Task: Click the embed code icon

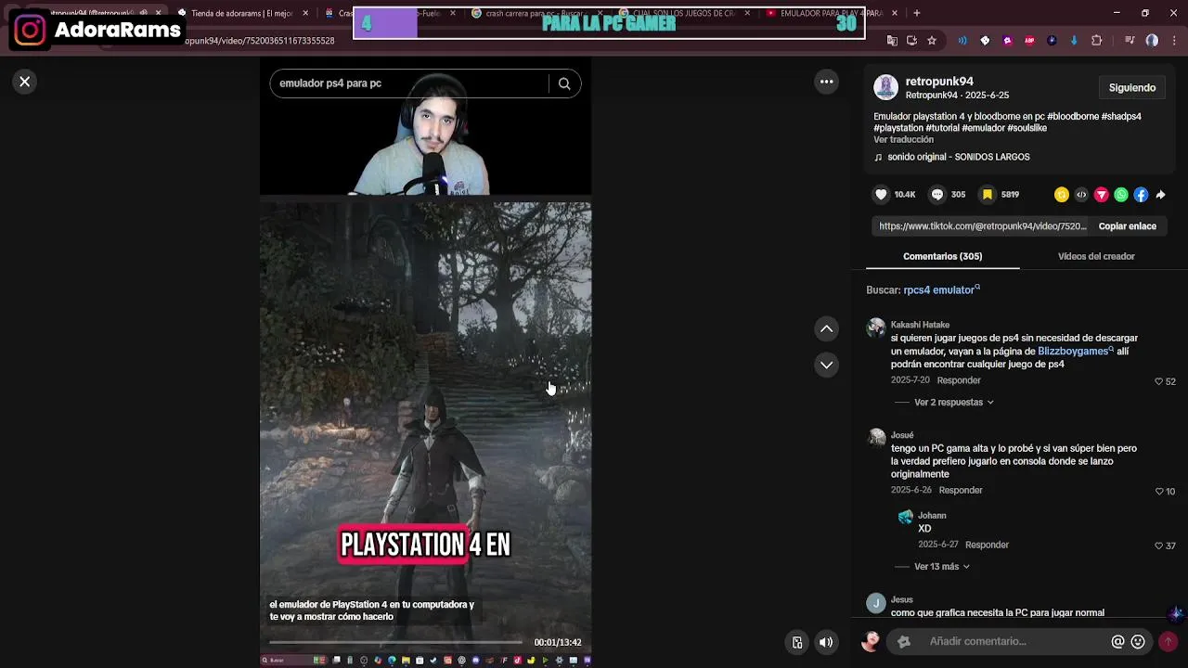Action: coord(1081,195)
